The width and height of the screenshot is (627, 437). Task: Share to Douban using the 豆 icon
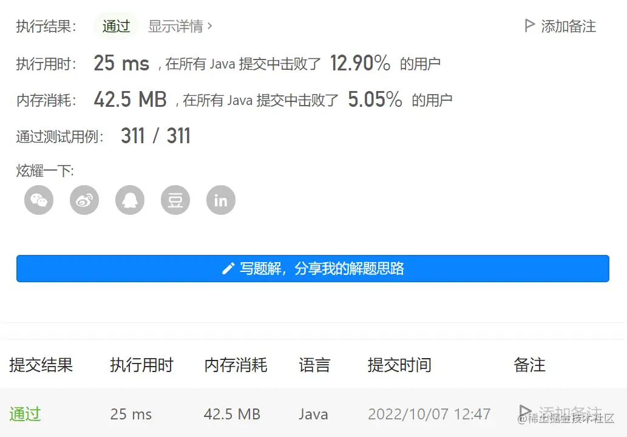[x=175, y=200]
